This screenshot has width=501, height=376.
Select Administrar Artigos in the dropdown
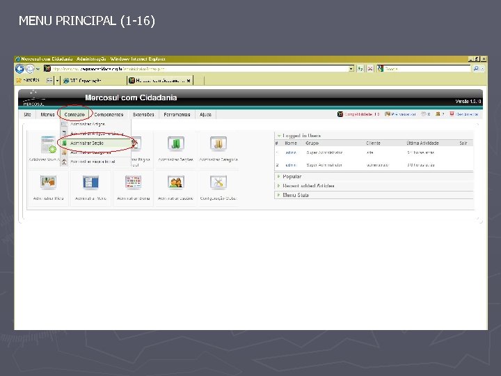click(x=96, y=124)
